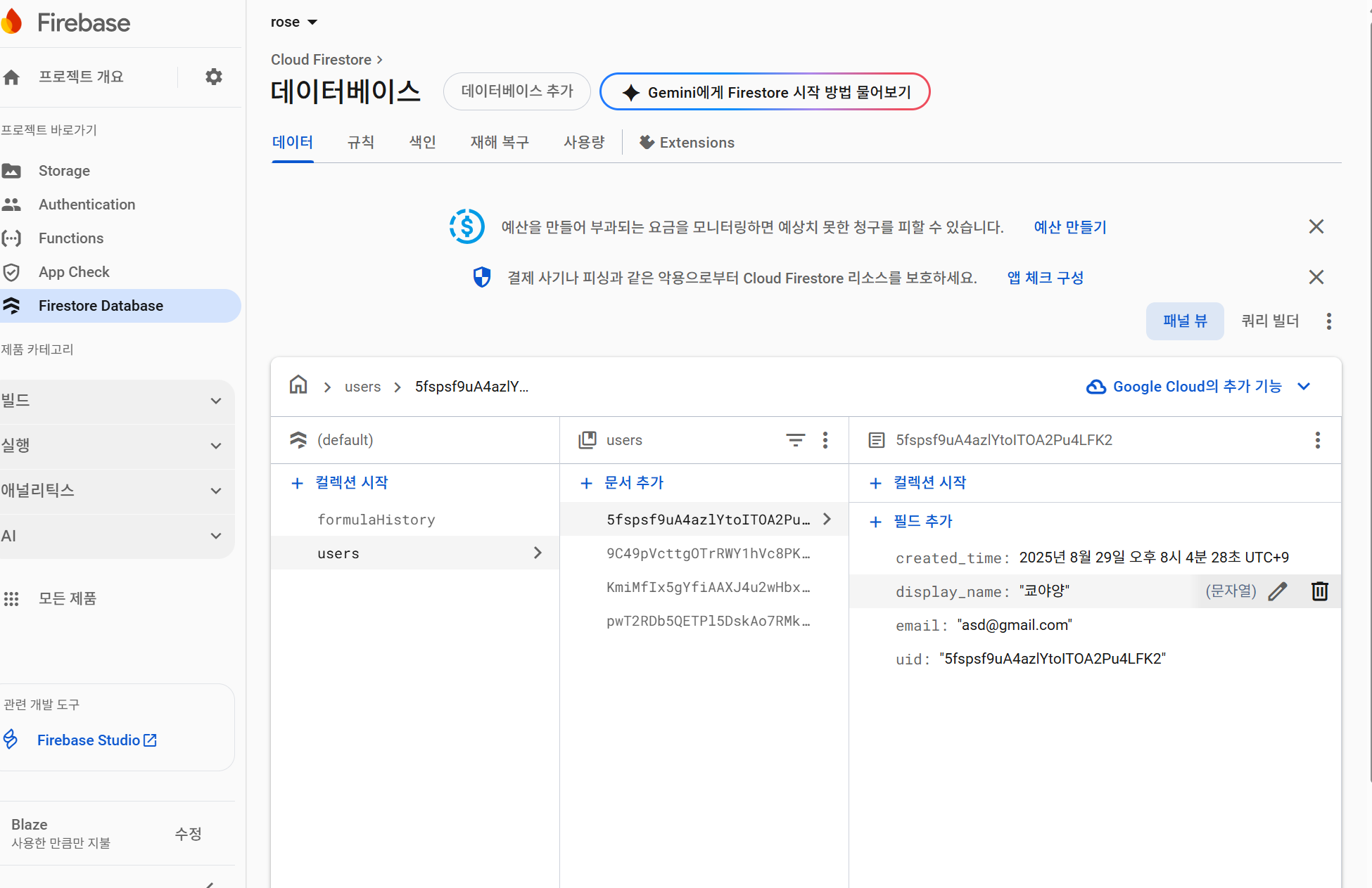Viewport: 1372px width, 888px height.
Task: Click the project overview home icon
Action: click(12, 77)
